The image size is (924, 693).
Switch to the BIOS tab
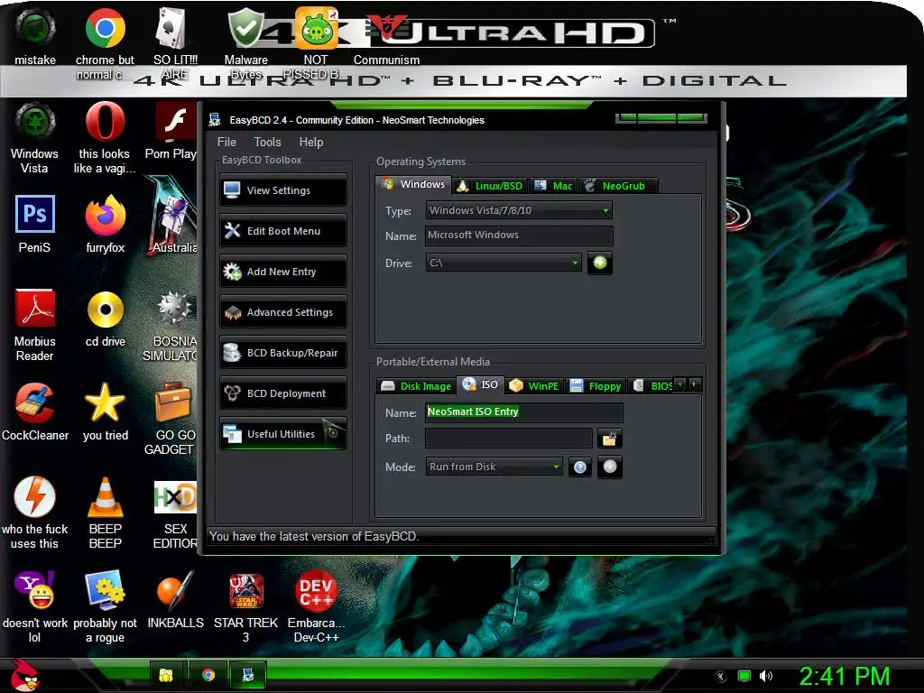pos(651,386)
